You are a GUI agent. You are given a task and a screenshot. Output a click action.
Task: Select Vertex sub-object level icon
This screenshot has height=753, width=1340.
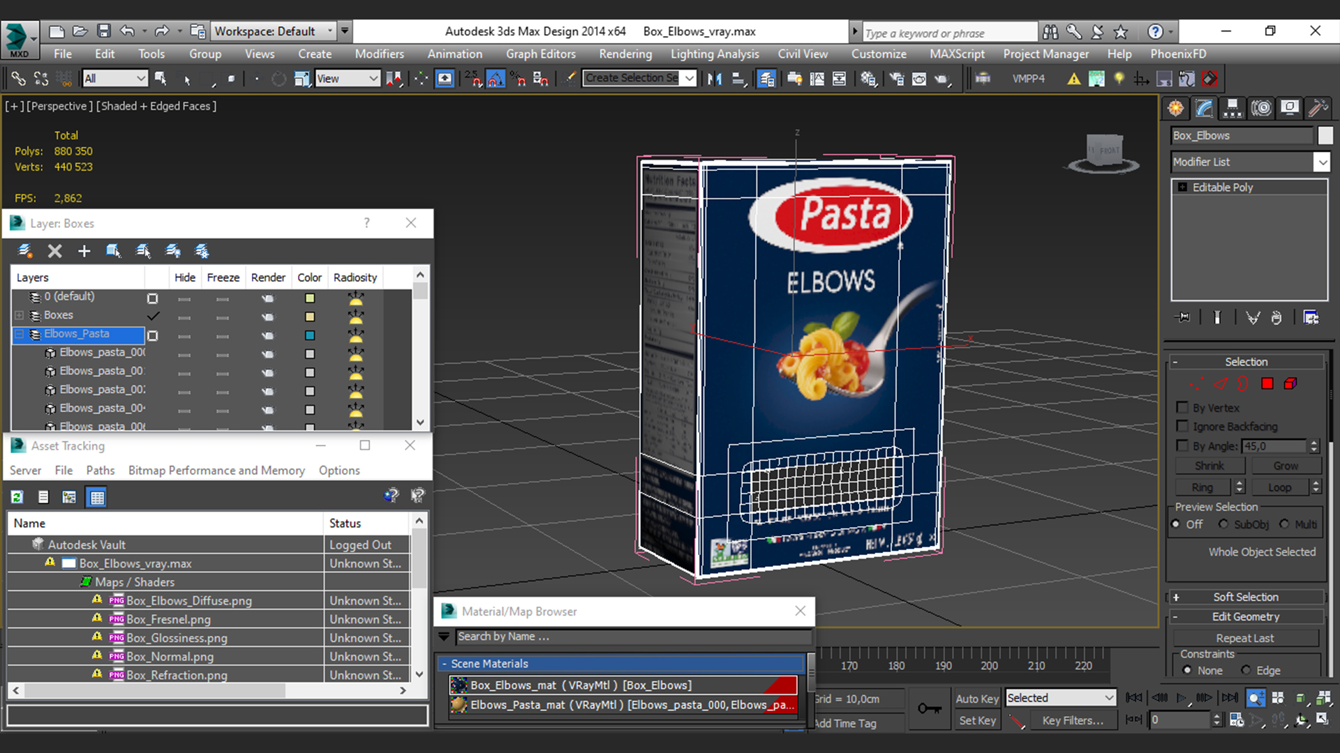[1197, 383]
